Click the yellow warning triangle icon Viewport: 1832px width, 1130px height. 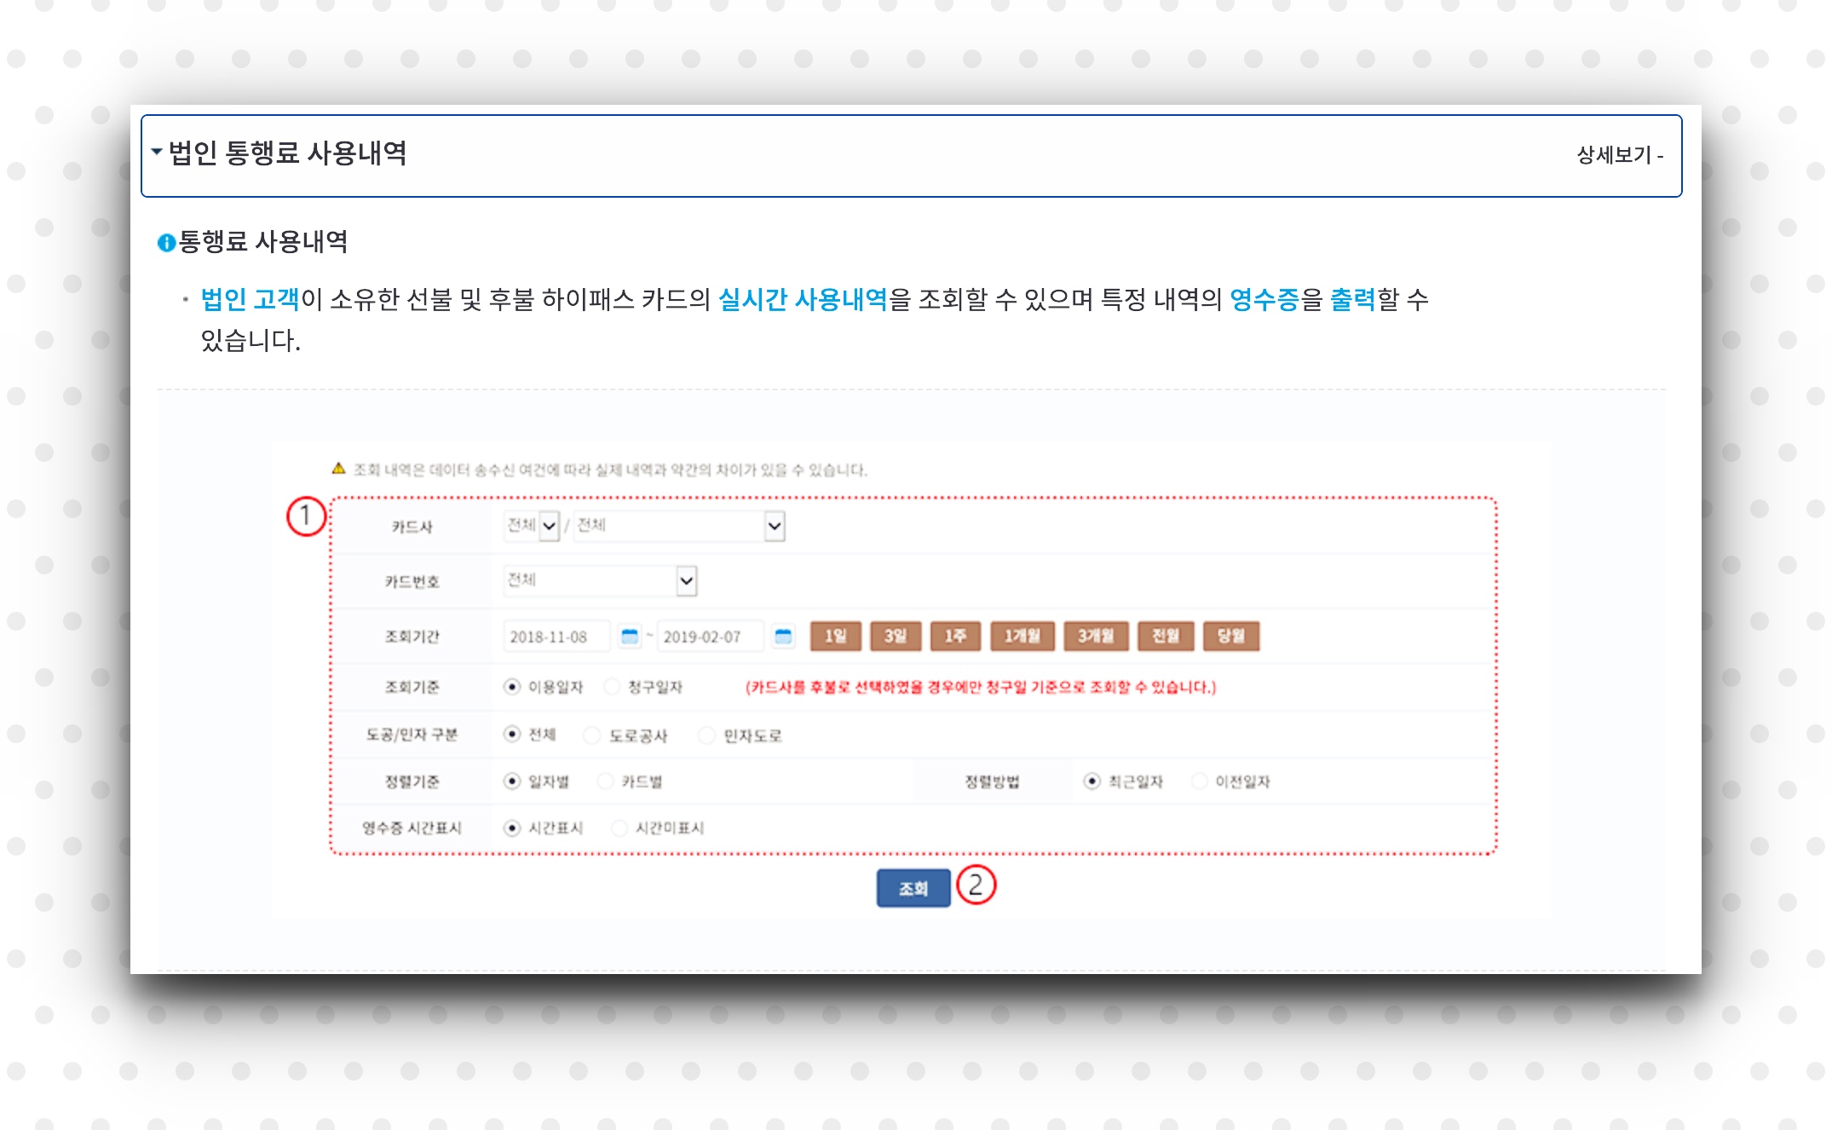click(x=338, y=469)
